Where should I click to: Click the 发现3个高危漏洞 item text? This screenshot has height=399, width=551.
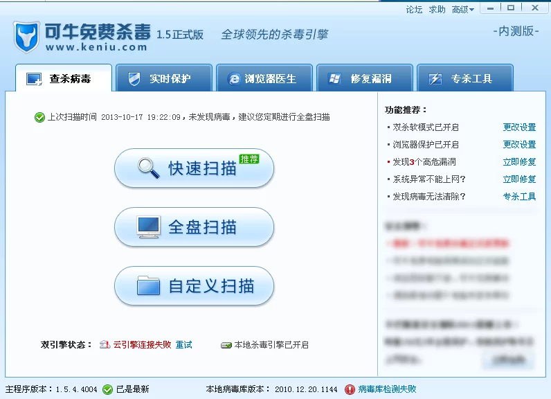point(424,161)
